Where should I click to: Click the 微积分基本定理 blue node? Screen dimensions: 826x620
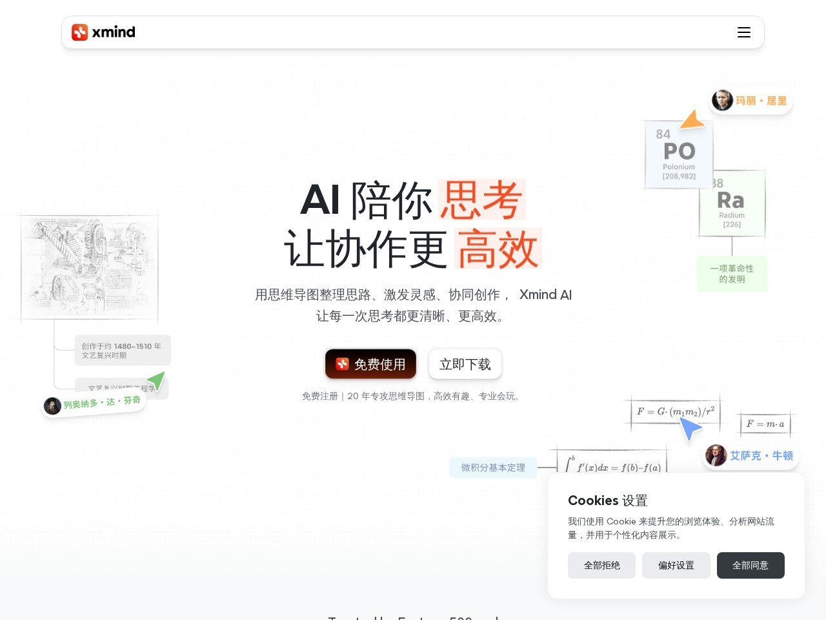pos(493,468)
